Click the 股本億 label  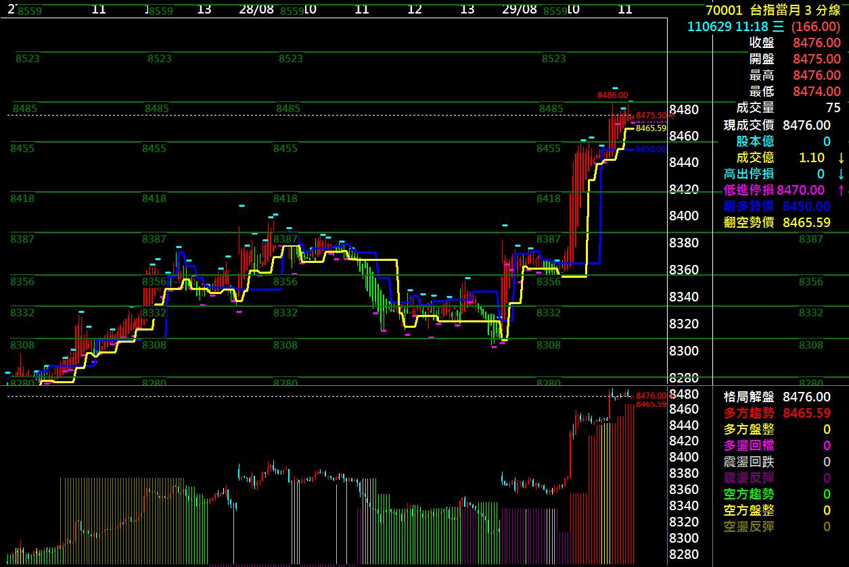[756, 141]
